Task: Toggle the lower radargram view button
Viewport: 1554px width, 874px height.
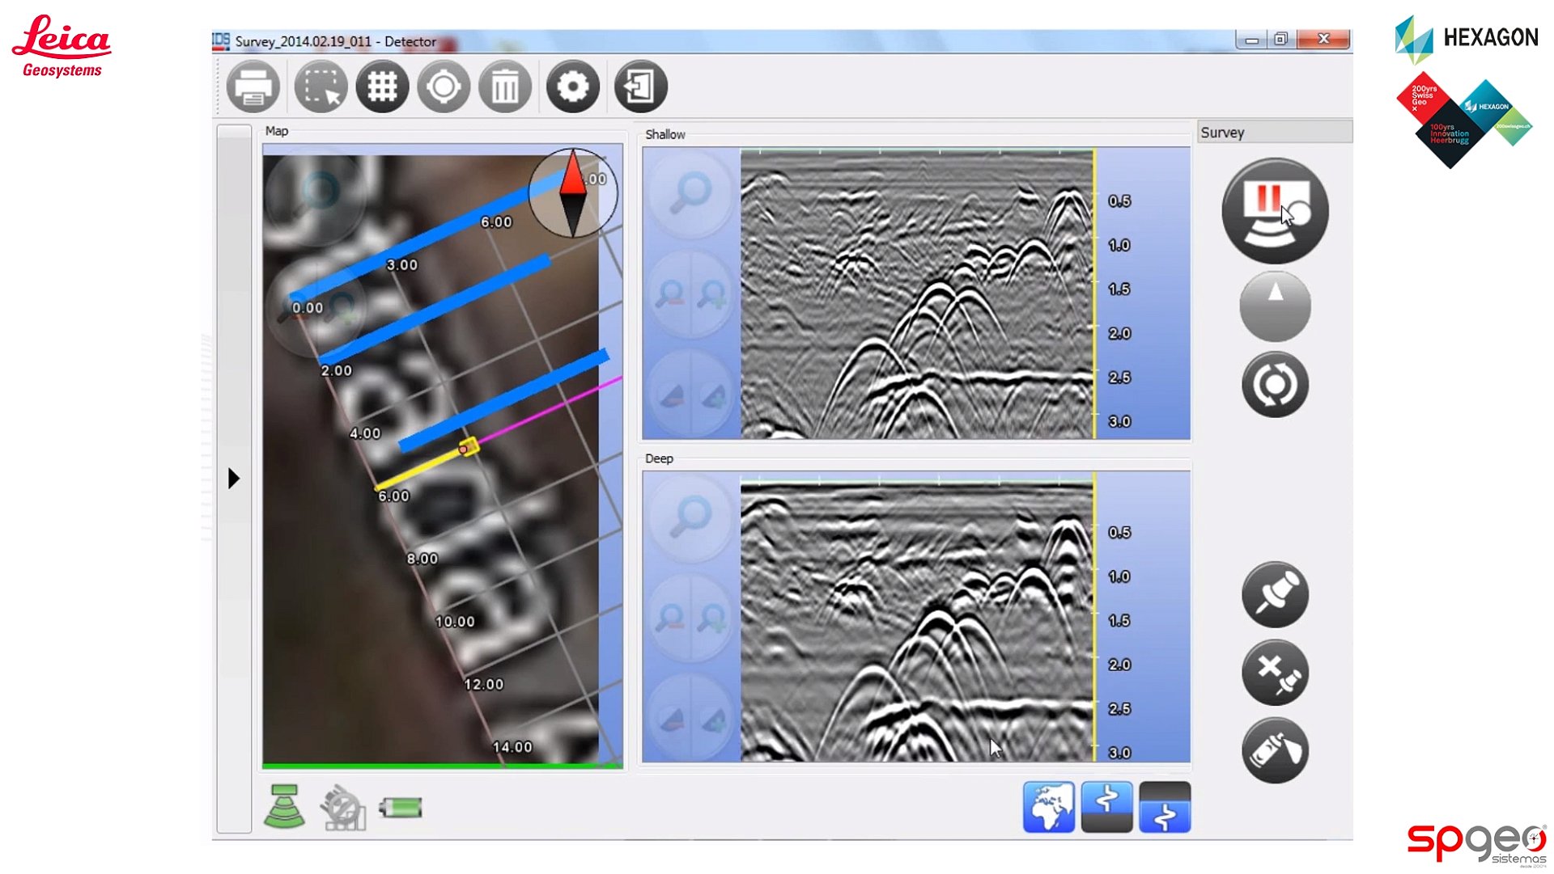Action: click(x=1165, y=807)
